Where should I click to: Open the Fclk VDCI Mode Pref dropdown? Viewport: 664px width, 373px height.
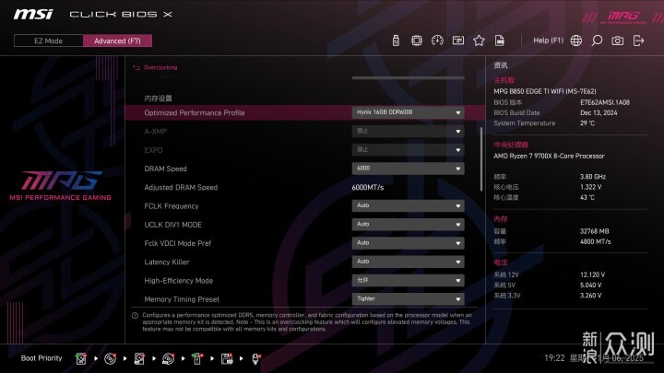(408, 243)
